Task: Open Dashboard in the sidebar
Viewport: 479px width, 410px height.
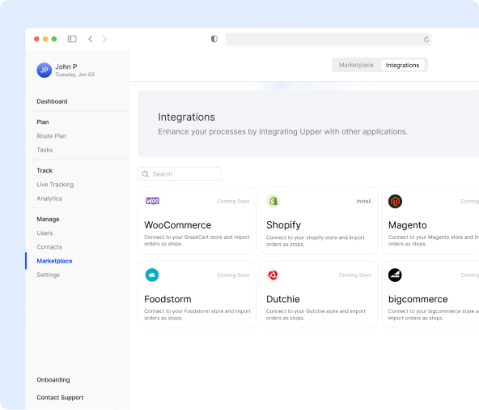Action: click(x=52, y=101)
